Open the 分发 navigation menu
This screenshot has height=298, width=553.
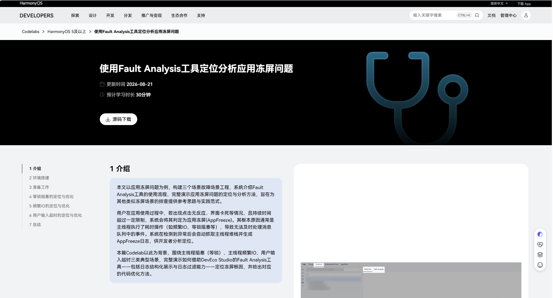[128, 15]
